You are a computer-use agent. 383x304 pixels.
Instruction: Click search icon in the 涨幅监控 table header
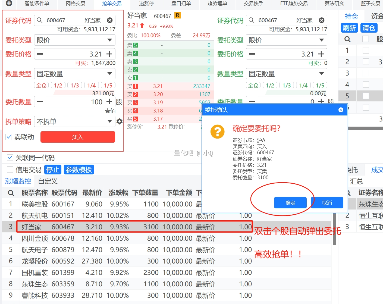point(11,193)
